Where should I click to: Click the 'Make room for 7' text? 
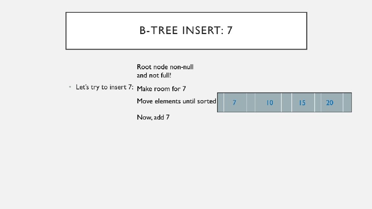click(161, 89)
